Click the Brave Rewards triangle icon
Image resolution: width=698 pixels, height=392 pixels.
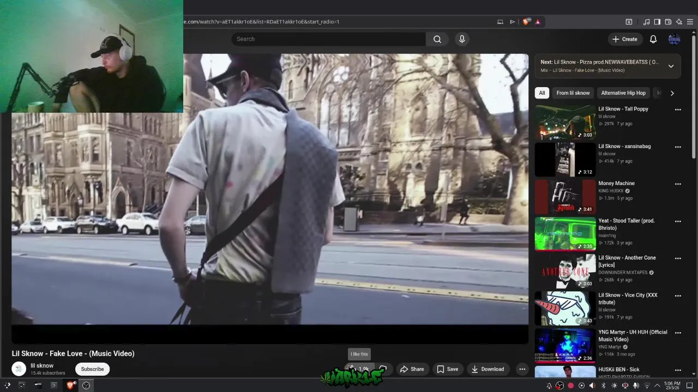click(x=538, y=22)
